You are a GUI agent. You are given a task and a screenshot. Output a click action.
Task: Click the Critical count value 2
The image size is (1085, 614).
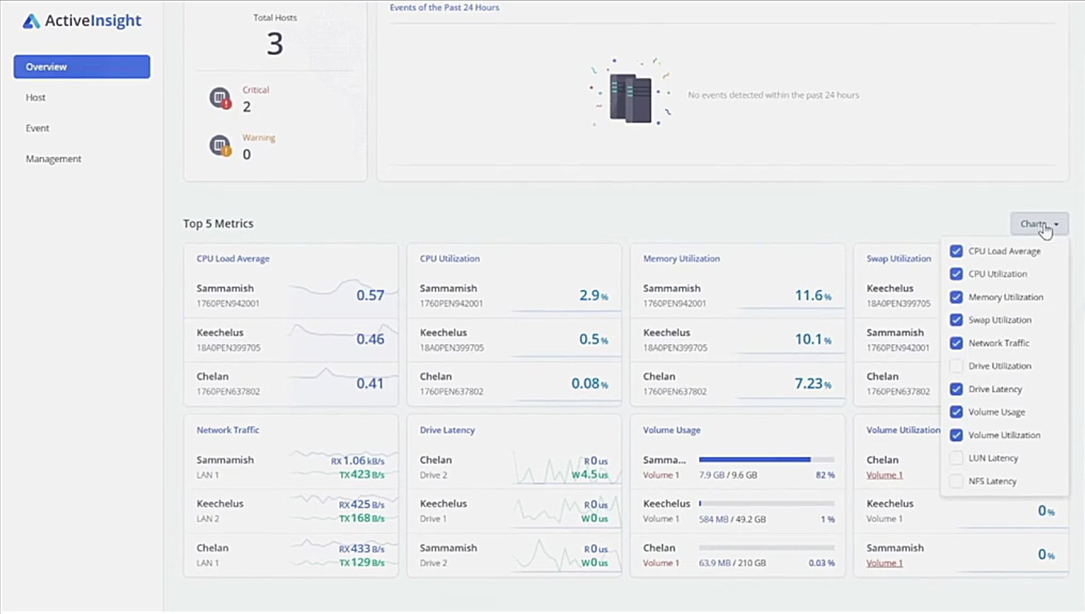[247, 107]
